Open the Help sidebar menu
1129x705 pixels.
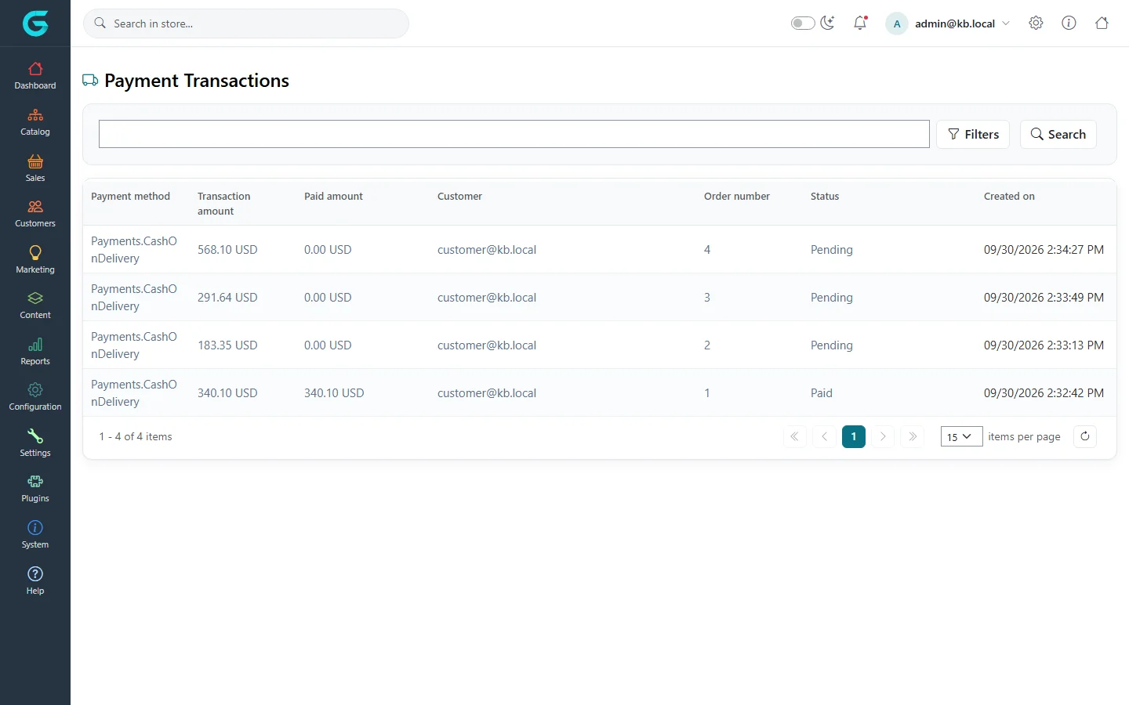(x=35, y=581)
